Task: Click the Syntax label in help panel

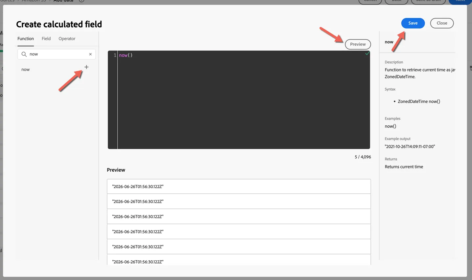Action: click(390, 89)
